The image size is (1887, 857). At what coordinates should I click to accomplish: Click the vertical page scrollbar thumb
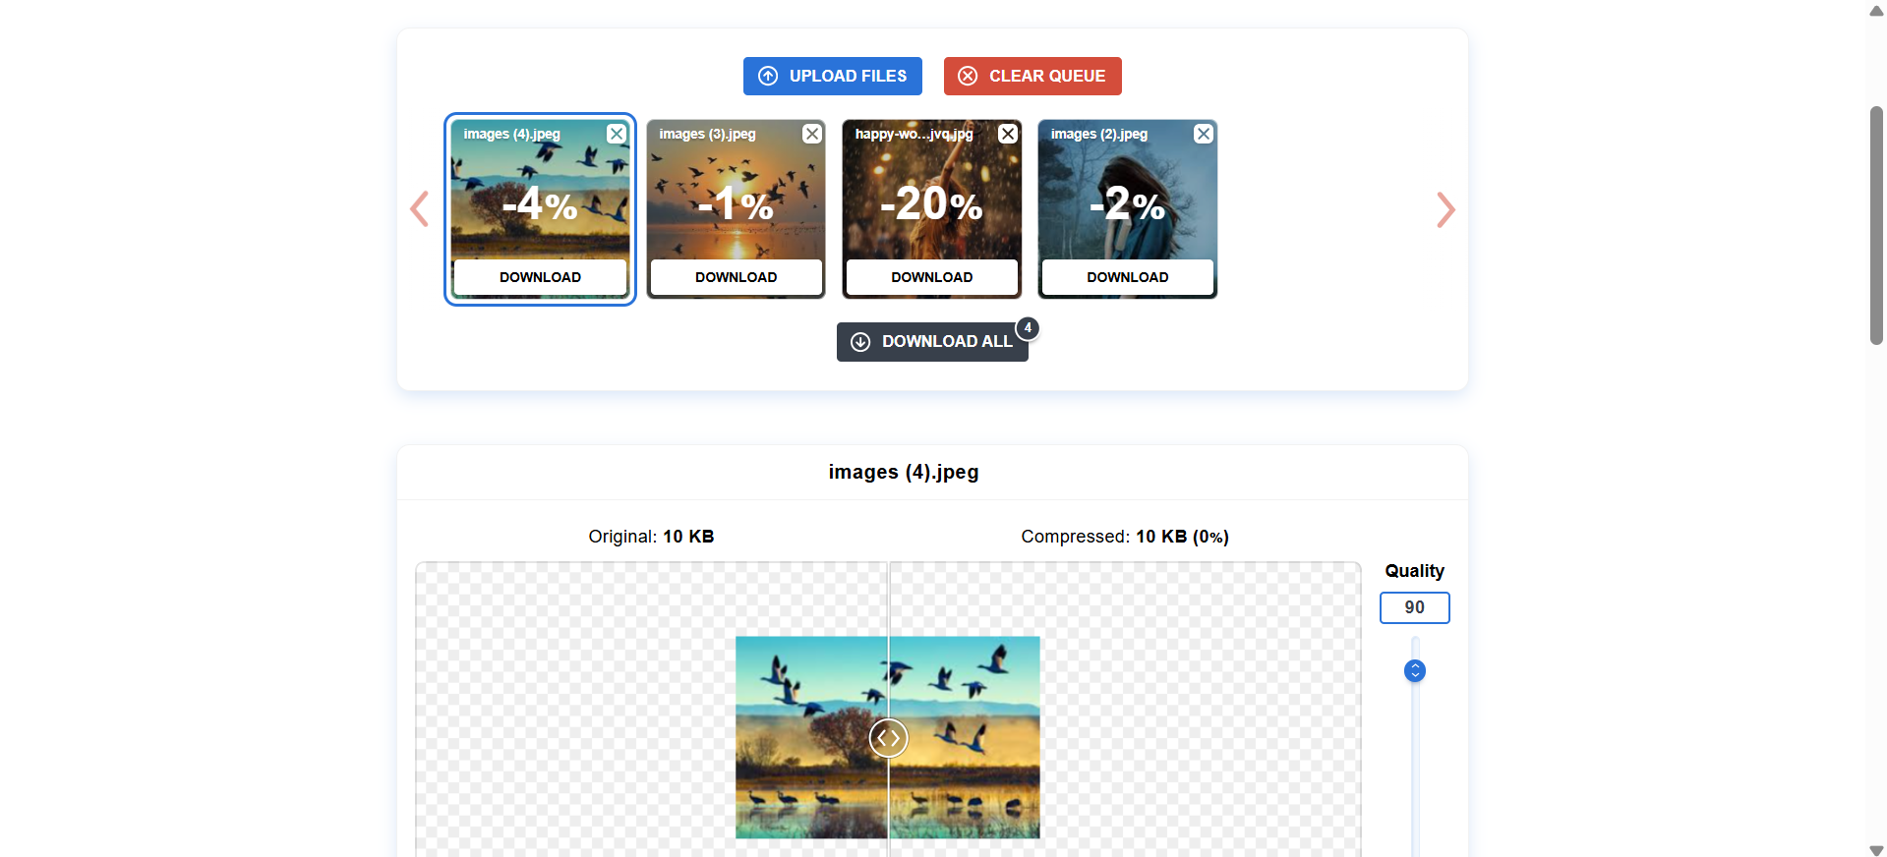(1876, 225)
